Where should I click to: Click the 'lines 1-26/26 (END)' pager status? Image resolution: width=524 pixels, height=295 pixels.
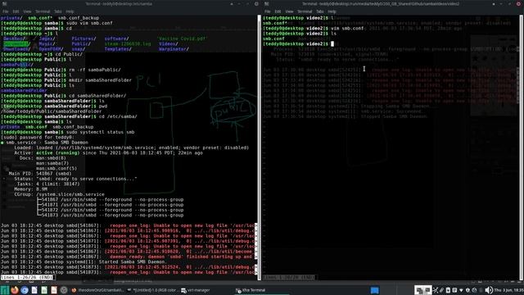click(x=26, y=277)
